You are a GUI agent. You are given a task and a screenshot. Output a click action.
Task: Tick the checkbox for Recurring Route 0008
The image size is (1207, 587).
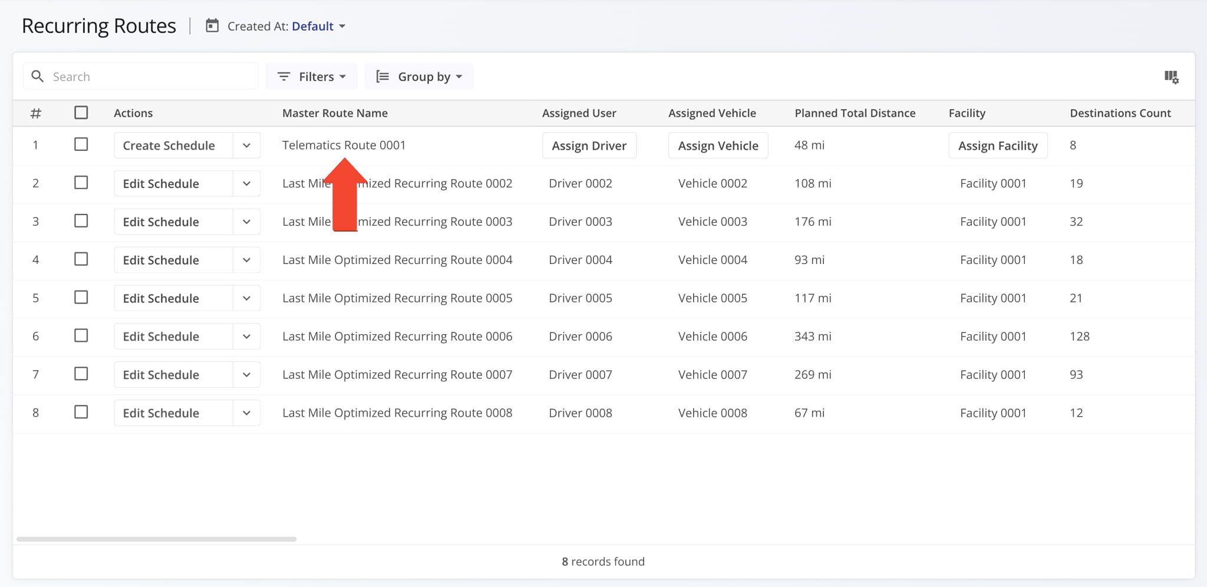tap(81, 412)
